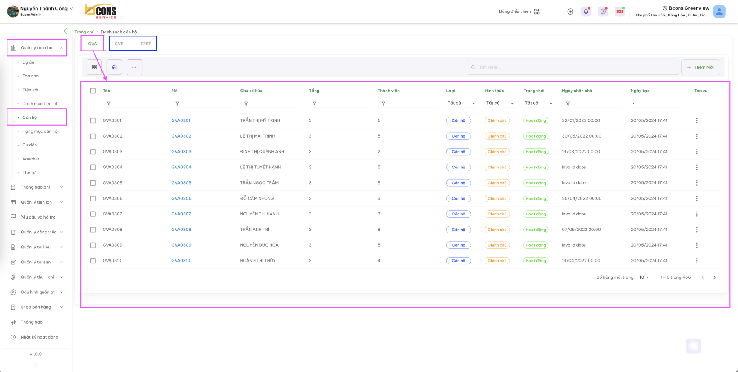The height and width of the screenshot is (372, 738).
Task: Open the three-dot more options toolbar button
Action: click(134, 67)
